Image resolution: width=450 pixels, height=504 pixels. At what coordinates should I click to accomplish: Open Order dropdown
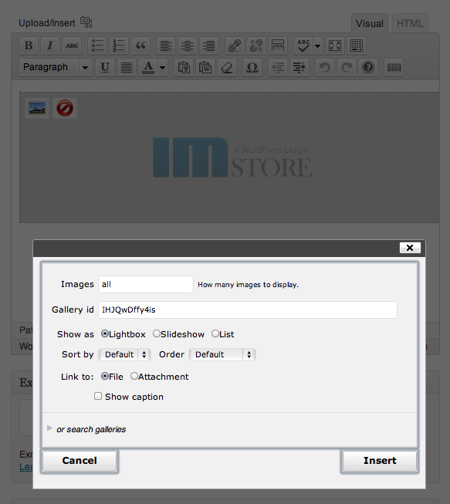(222, 354)
